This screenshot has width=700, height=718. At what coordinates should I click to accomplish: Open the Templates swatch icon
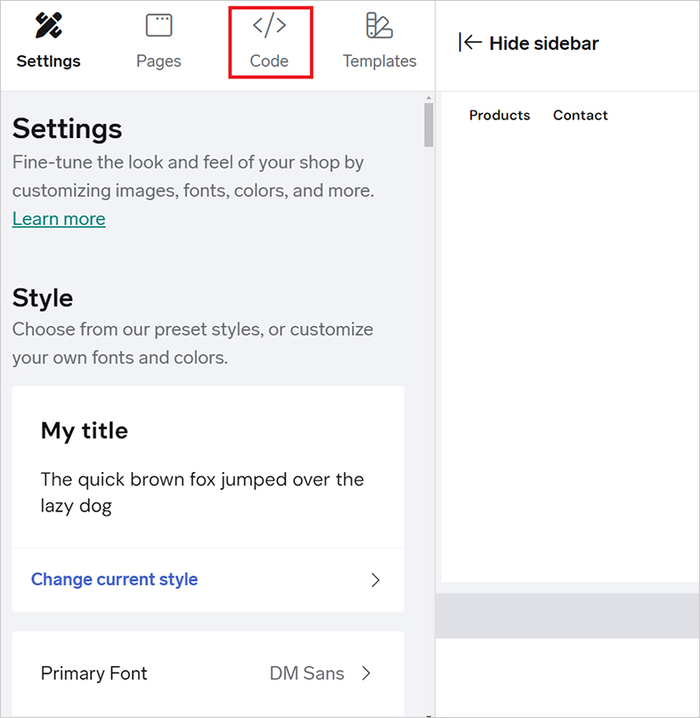tap(379, 25)
